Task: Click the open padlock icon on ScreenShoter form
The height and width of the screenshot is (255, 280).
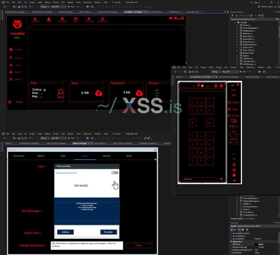Action: [216, 85]
